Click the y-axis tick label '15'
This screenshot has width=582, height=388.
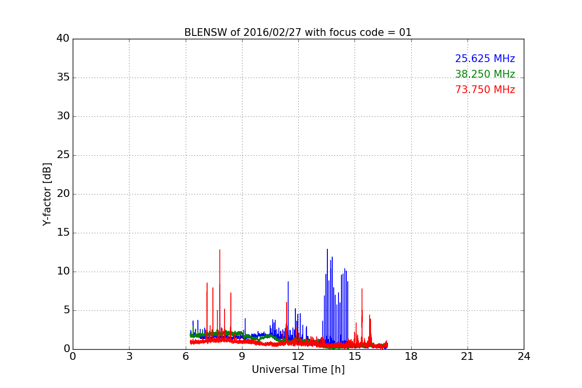click(63, 233)
